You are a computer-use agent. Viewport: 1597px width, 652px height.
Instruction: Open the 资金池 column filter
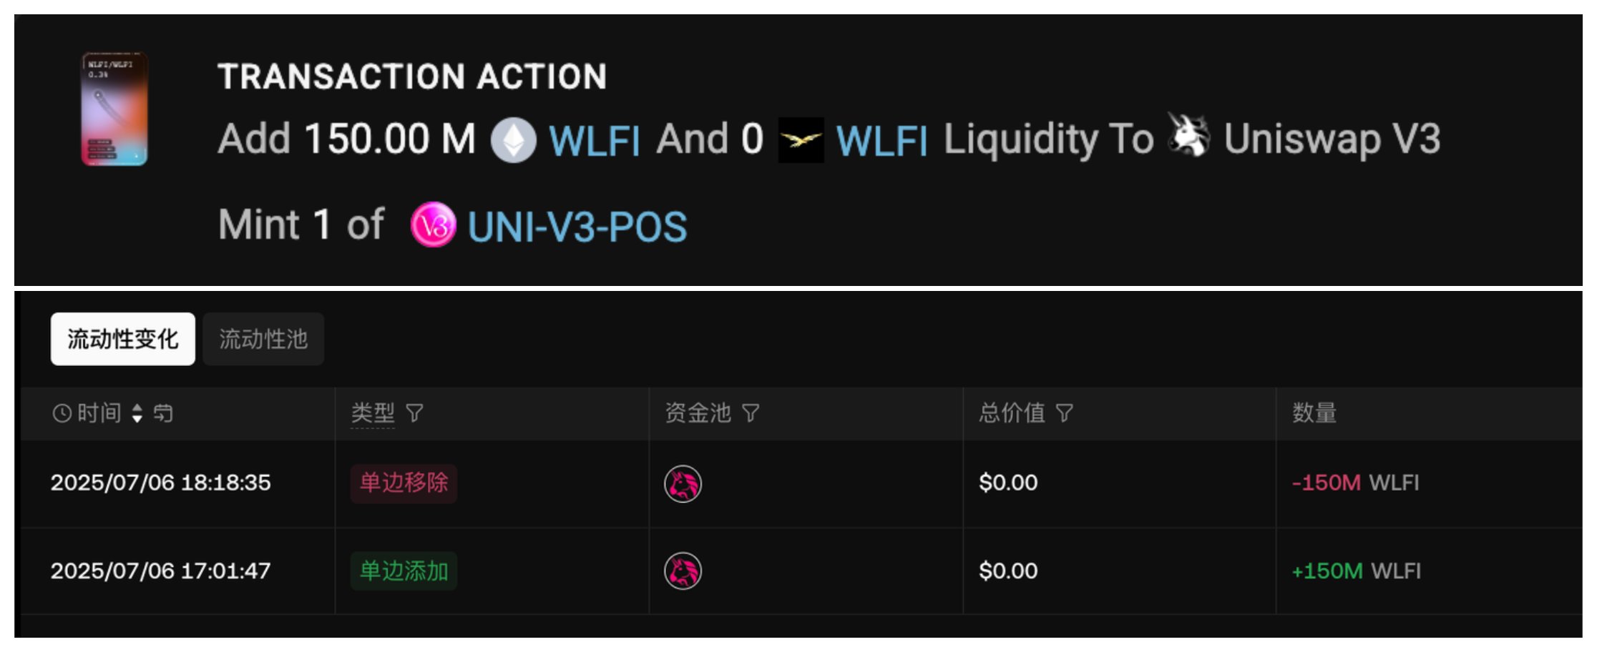point(751,413)
